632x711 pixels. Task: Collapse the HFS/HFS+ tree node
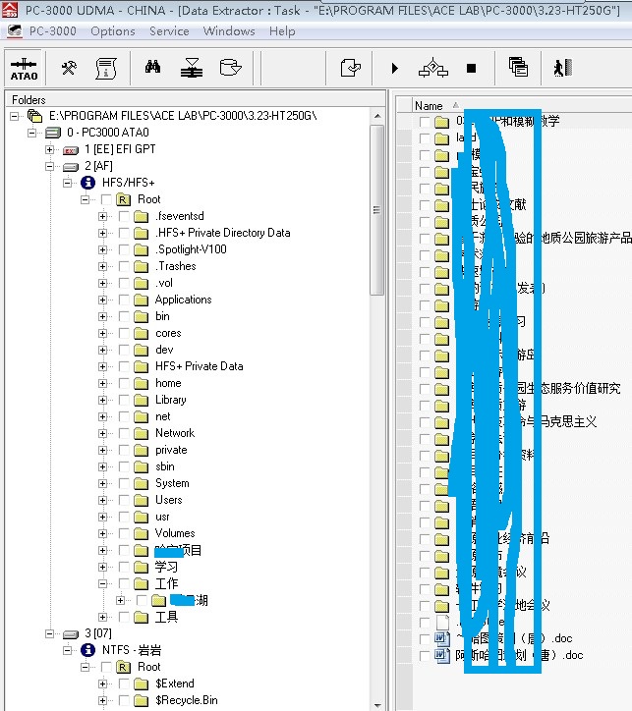pyautogui.click(x=68, y=183)
